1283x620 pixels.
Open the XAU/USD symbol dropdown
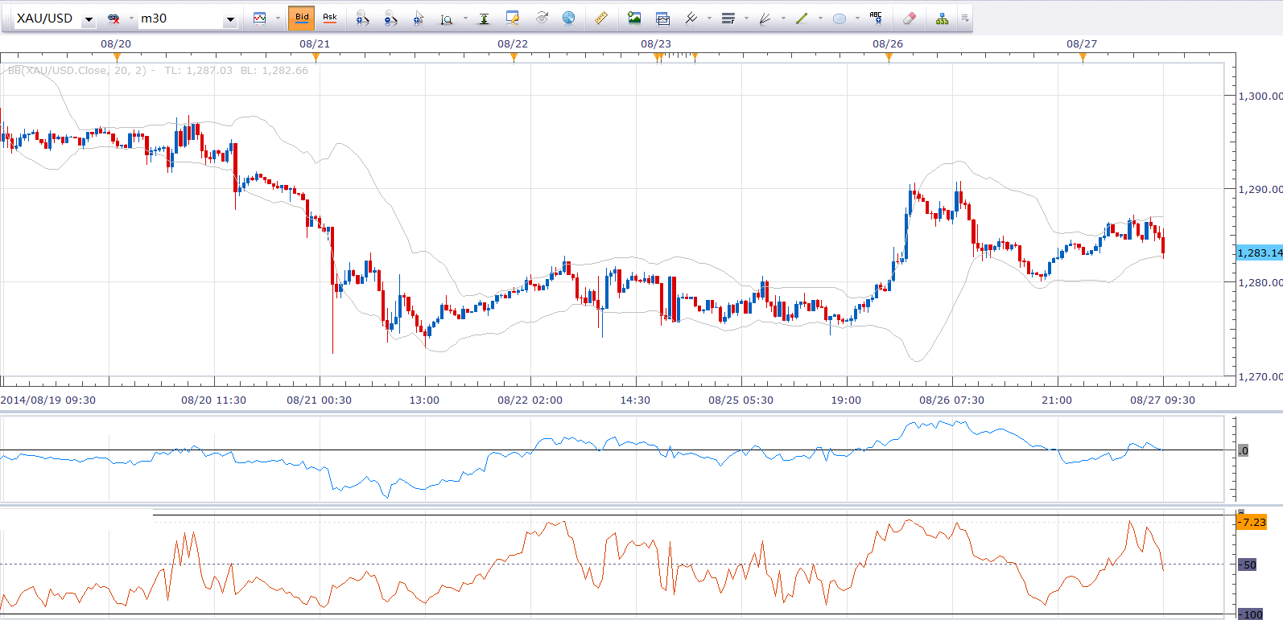click(89, 18)
